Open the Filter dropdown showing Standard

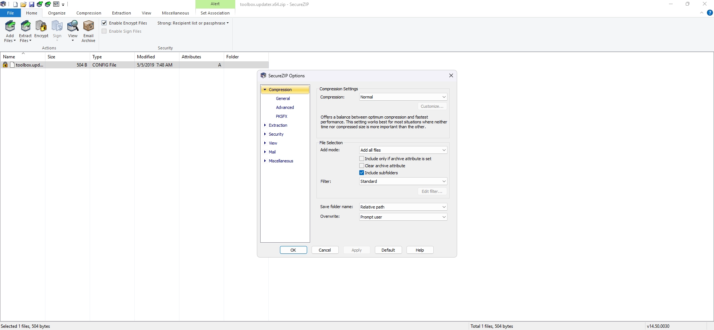403,181
